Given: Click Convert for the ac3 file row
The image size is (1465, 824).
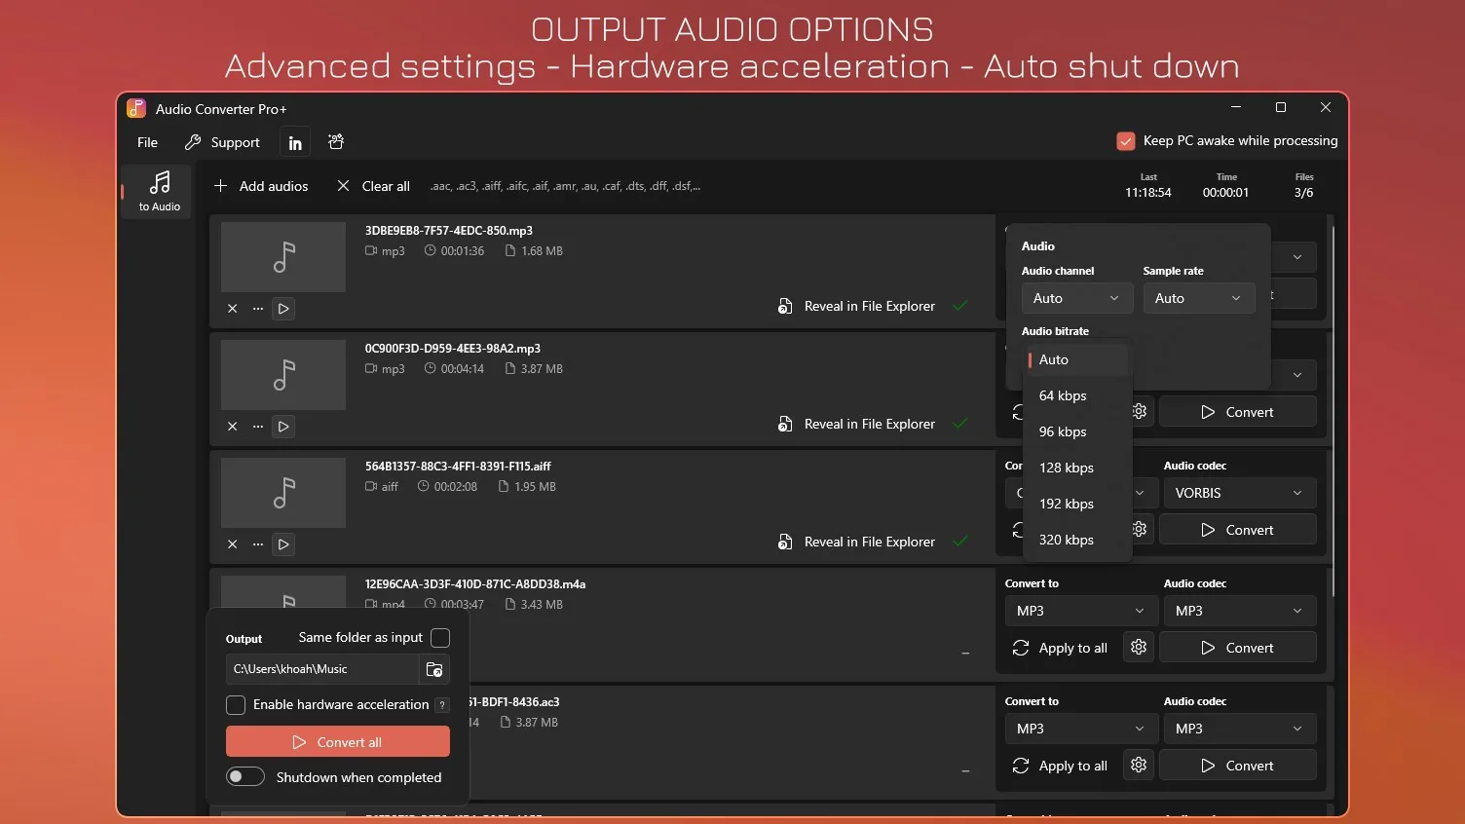Looking at the screenshot, I should coord(1238,766).
